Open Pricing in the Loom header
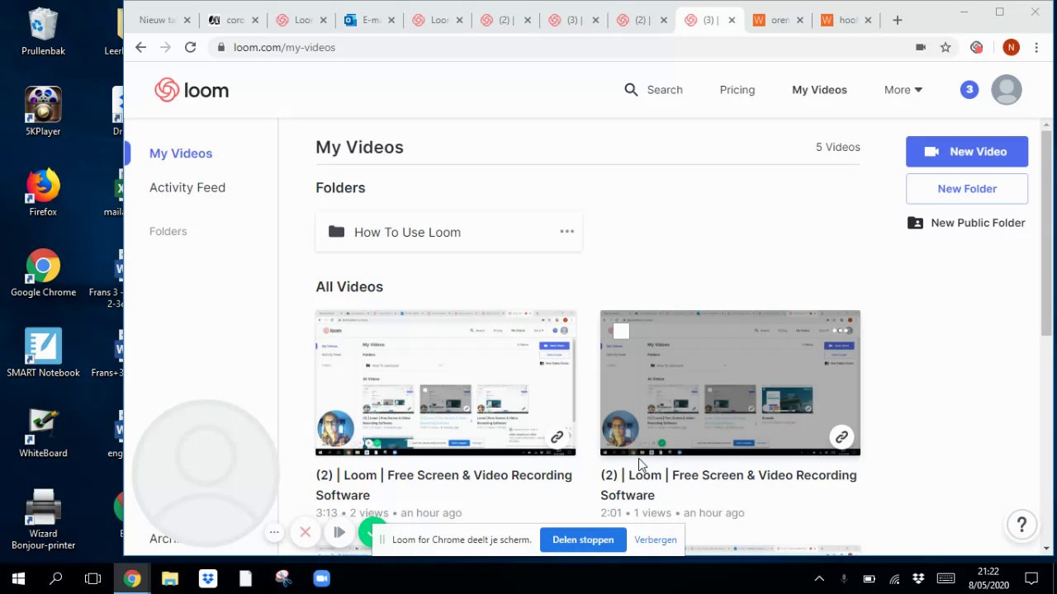Screen dimensions: 1057x594 coord(737,90)
